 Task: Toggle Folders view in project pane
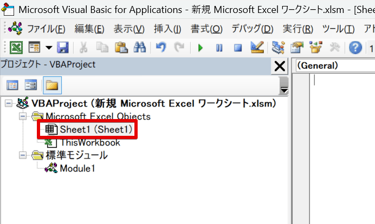click(x=52, y=85)
